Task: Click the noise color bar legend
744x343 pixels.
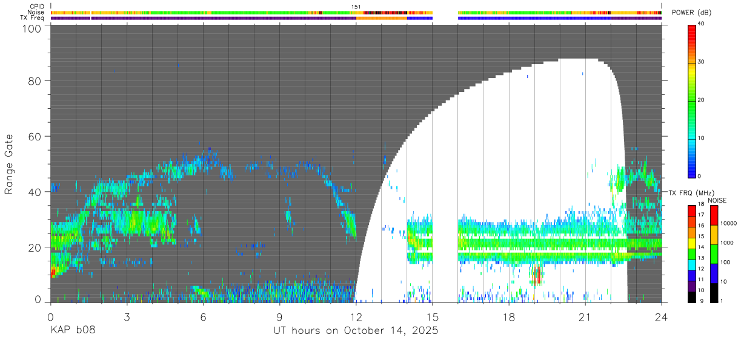Action: 714,254
